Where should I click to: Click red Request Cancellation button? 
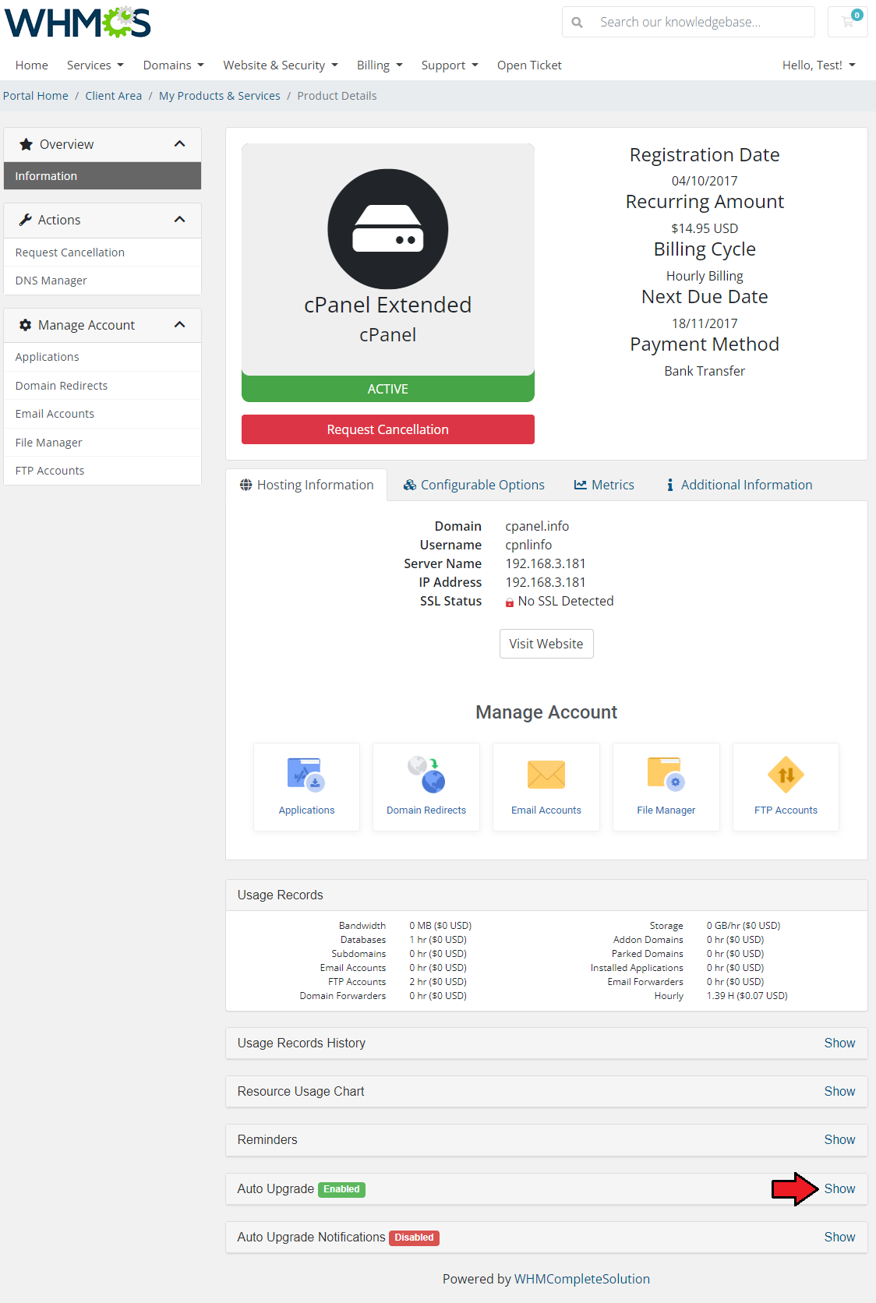[x=388, y=429]
